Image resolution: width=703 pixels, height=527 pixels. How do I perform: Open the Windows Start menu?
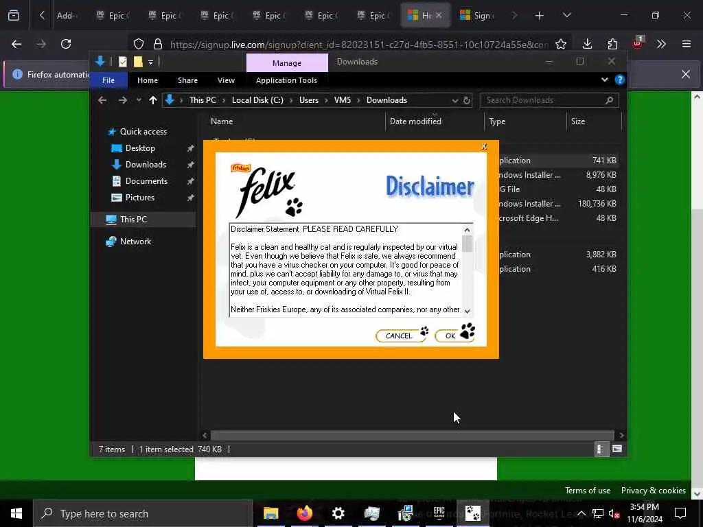(x=16, y=513)
